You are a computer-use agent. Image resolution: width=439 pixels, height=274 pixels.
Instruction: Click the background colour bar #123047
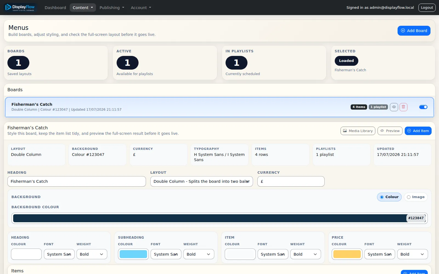point(219,218)
